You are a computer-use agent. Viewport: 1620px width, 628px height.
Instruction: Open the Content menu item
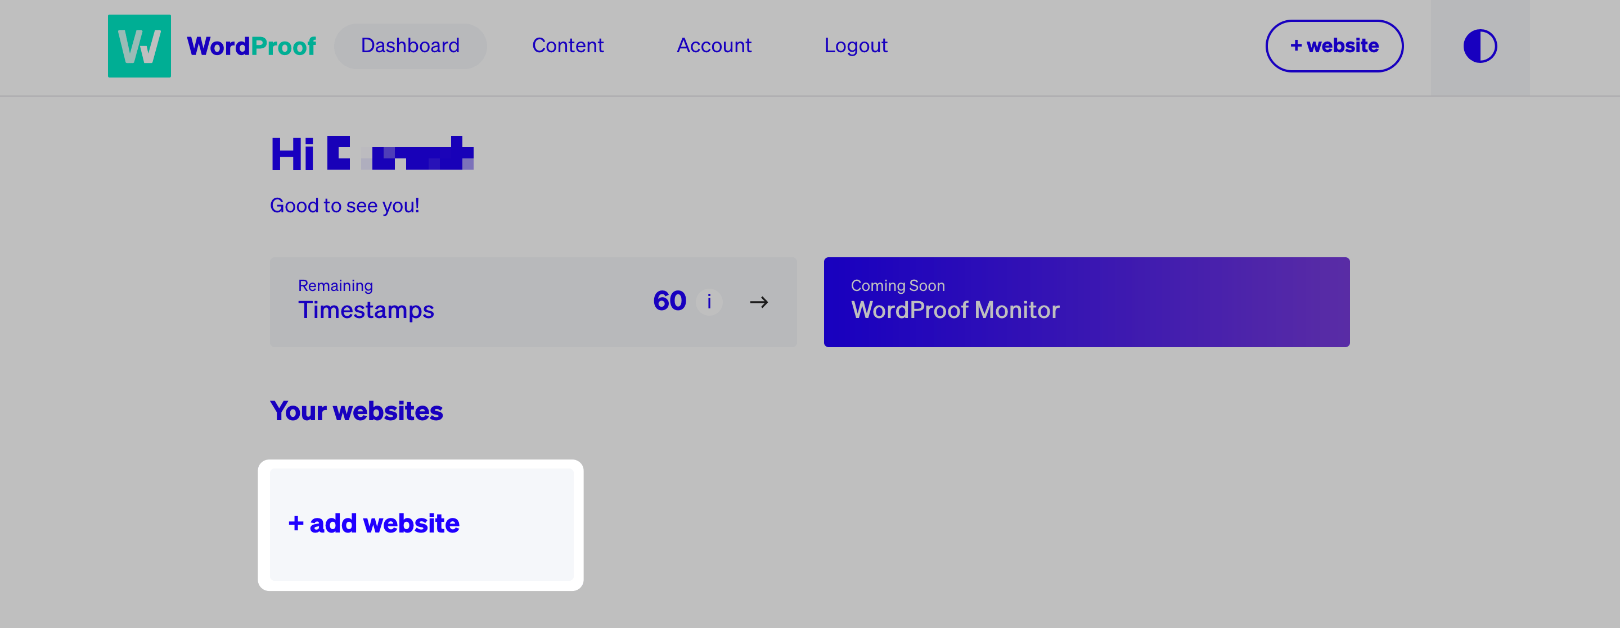[567, 45]
